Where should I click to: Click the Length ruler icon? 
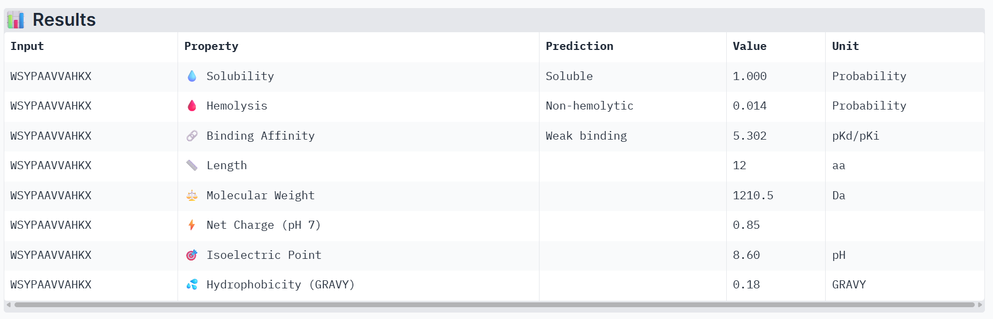tap(192, 165)
